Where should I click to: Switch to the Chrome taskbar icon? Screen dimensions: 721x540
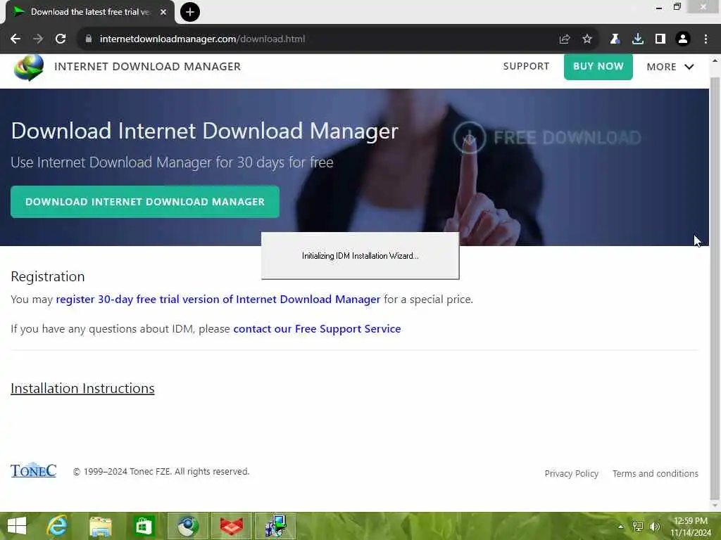[x=187, y=526]
